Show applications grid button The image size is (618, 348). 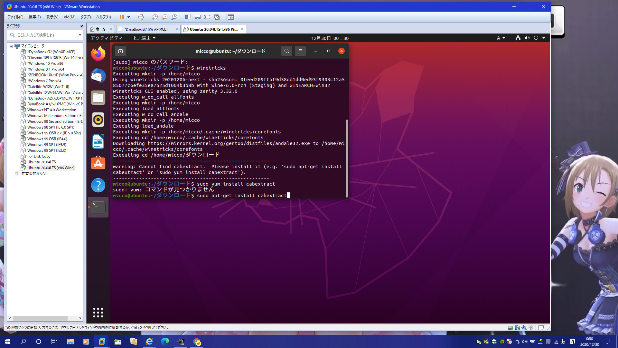coord(98,312)
